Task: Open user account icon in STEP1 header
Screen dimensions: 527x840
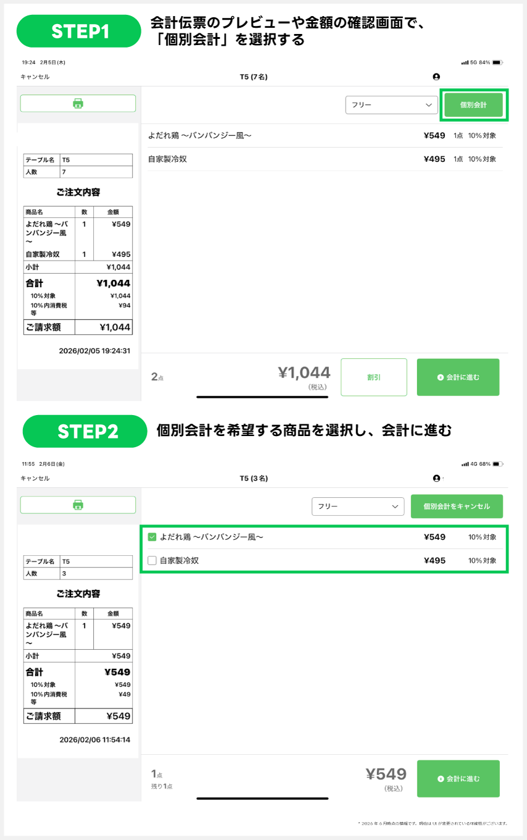Action: coord(436,77)
